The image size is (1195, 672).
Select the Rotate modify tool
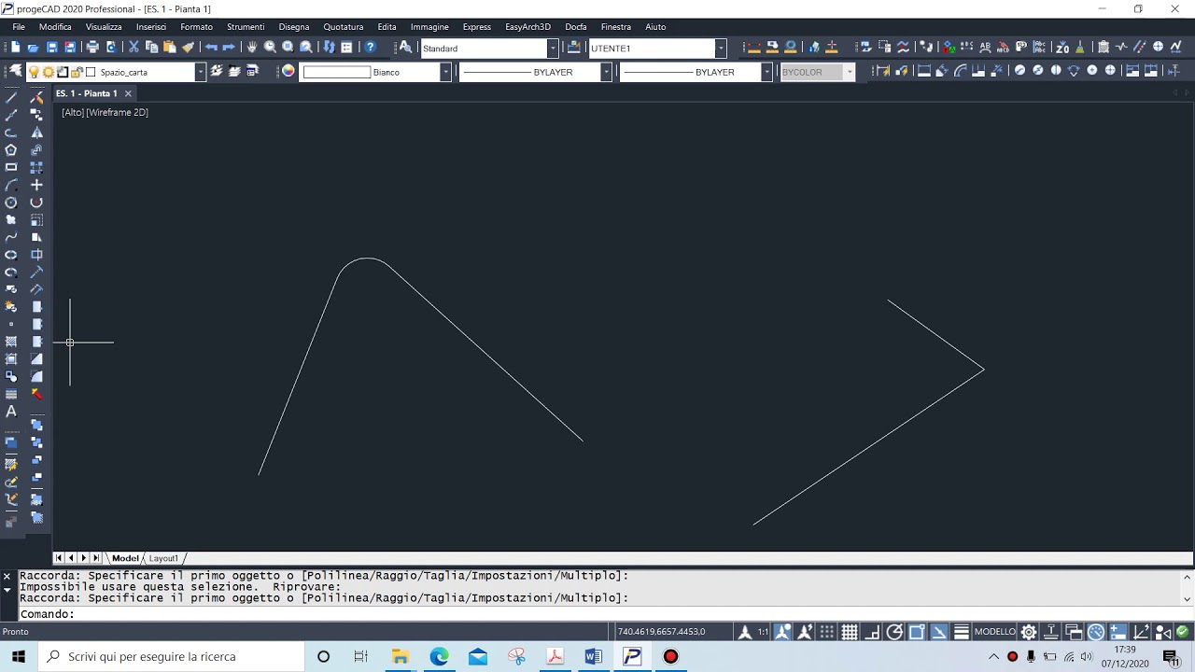tap(36, 203)
